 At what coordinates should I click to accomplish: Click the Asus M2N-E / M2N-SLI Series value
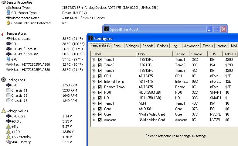click(x=83, y=18)
